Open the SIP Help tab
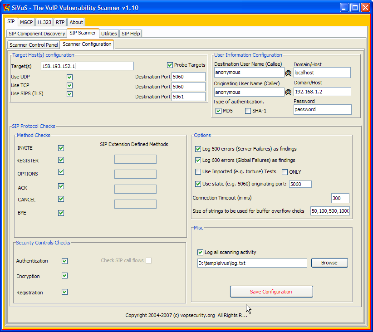 coord(131,34)
